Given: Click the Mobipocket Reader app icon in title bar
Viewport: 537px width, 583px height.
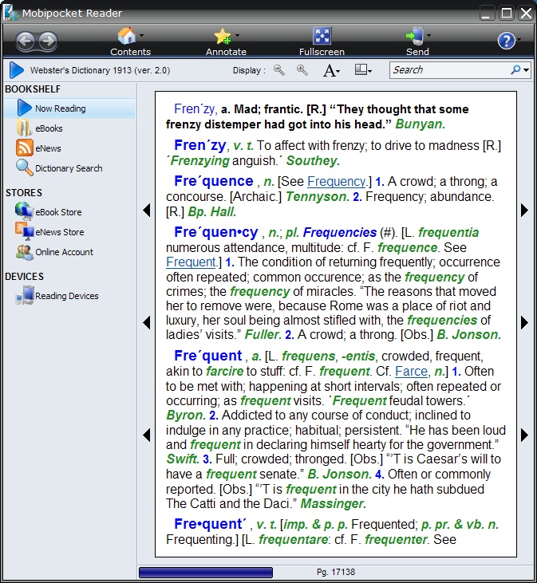Looking at the screenshot, I should pos(10,13).
